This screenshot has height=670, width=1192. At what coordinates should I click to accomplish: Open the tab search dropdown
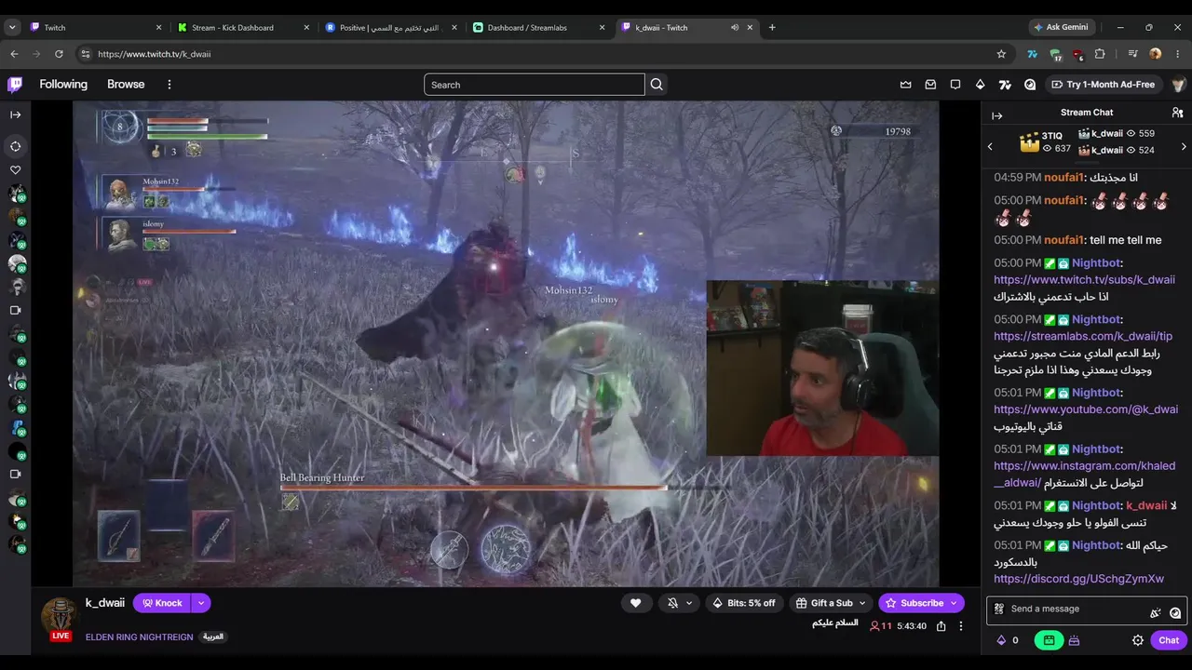click(x=12, y=27)
